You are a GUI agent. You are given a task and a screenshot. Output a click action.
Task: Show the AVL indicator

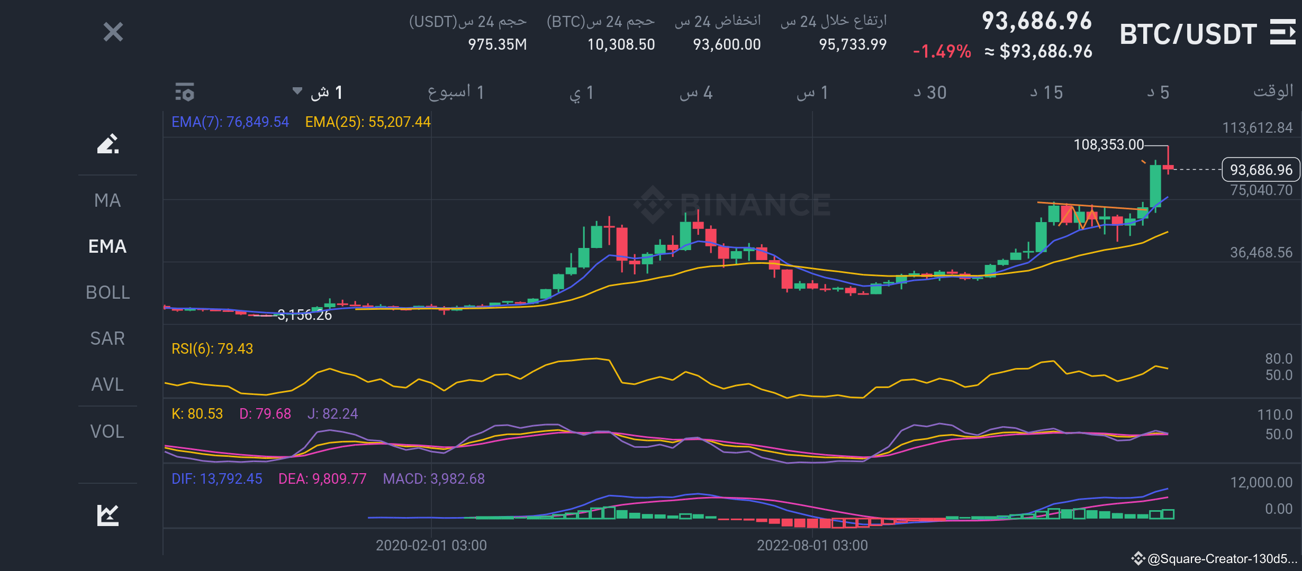click(x=107, y=384)
